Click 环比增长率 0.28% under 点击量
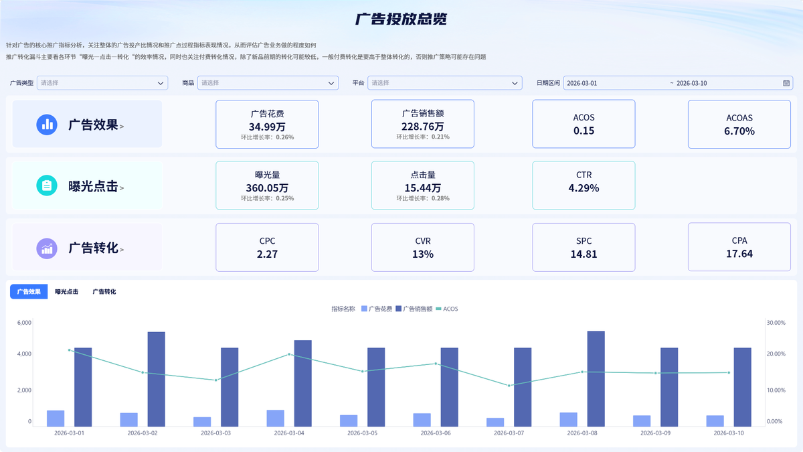 [x=423, y=198]
